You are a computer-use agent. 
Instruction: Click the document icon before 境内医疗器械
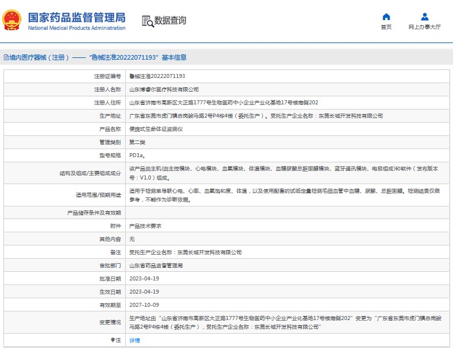click(x=6, y=57)
